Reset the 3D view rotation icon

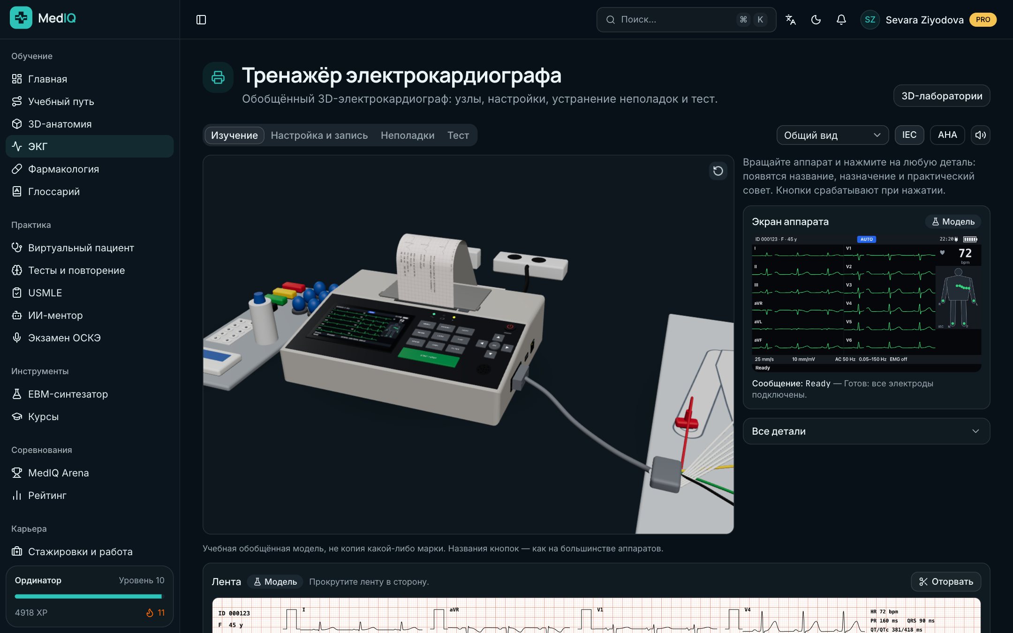coord(718,171)
